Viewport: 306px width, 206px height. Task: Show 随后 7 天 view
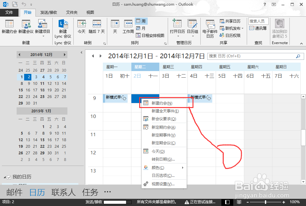(x=97, y=27)
